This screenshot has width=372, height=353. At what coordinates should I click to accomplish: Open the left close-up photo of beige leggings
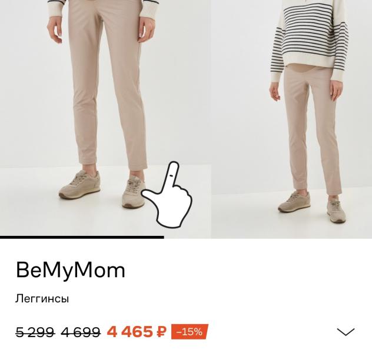click(105, 118)
